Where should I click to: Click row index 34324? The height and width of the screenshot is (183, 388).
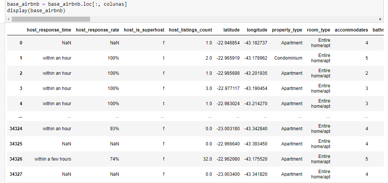coord(16,128)
